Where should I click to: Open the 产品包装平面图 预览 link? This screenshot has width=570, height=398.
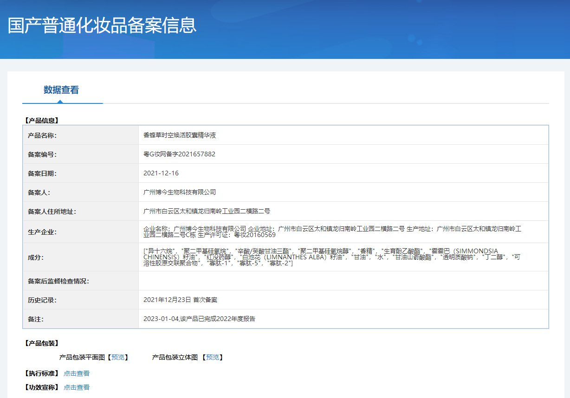[118, 357]
